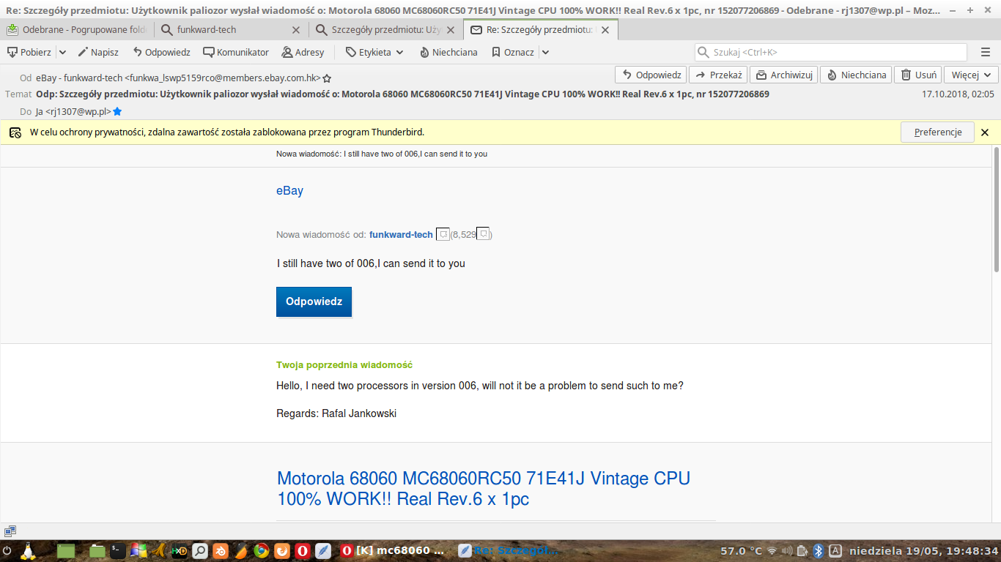Open the Etykieta tag dropdown

[374, 52]
